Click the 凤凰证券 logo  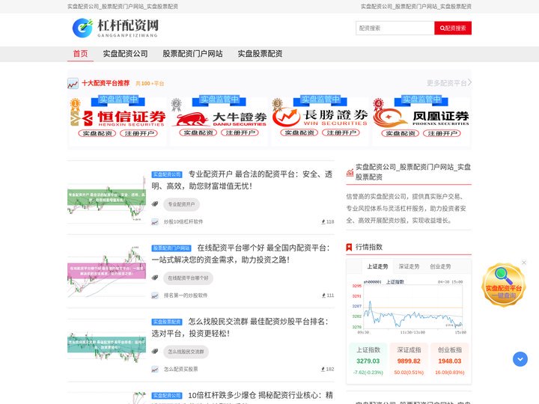click(421, 118)
